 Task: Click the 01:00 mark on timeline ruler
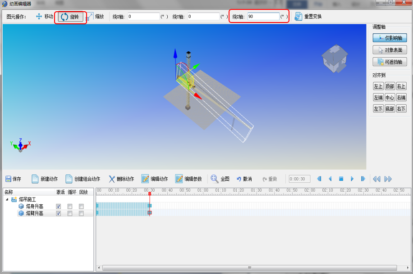click(203, 190)
